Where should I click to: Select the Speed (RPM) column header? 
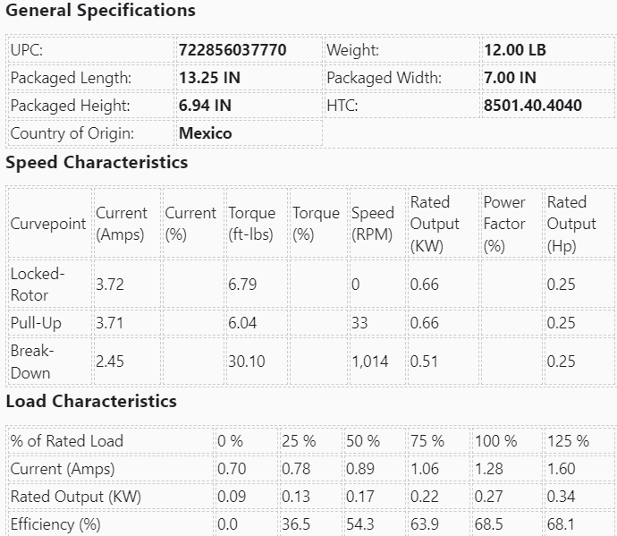click(372, 224)
